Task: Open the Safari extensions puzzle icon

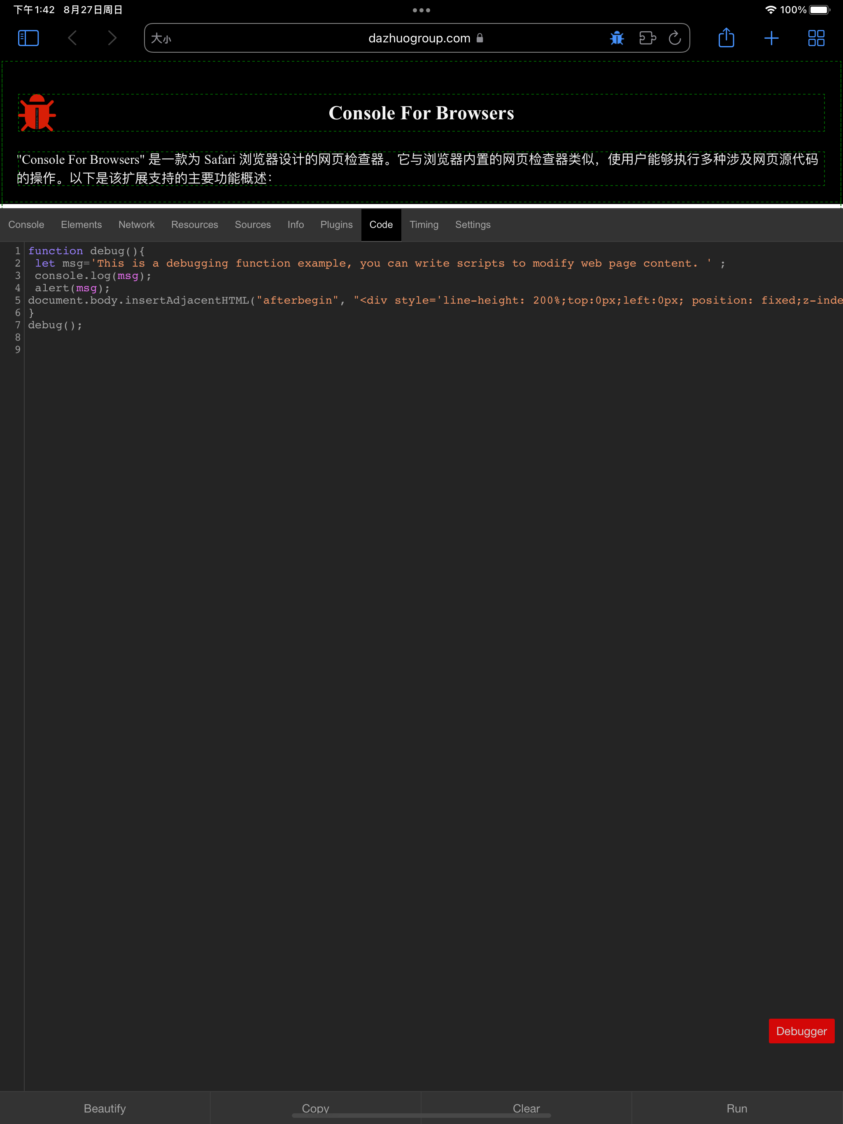Action: click(x=647, y=38)
